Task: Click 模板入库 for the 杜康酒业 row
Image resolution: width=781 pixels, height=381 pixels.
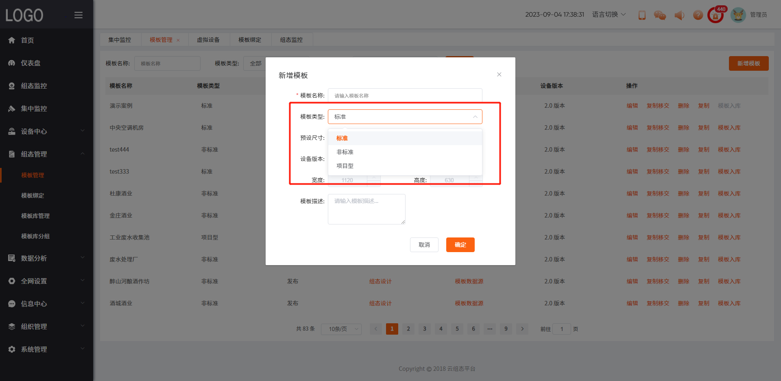Action: (729, 194)
